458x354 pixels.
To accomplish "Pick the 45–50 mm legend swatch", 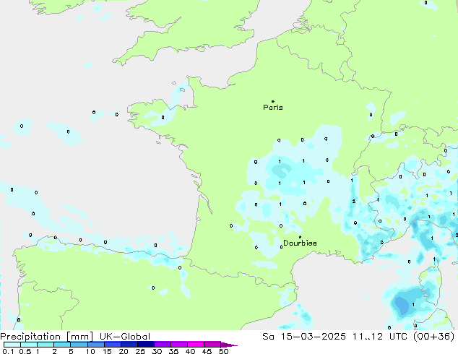I will [x=212, y=345].
